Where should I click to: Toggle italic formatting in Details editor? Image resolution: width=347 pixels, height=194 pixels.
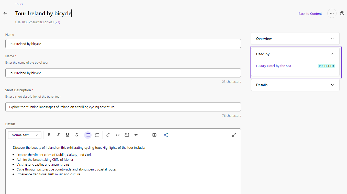point(58,135)
